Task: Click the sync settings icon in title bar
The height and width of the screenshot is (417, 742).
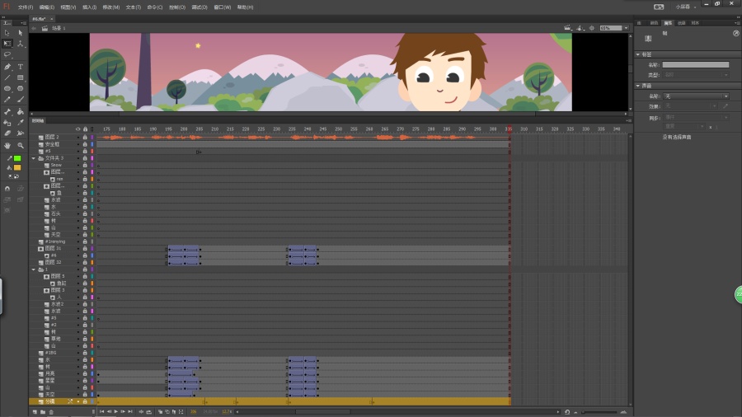Action: pos(659,7)
